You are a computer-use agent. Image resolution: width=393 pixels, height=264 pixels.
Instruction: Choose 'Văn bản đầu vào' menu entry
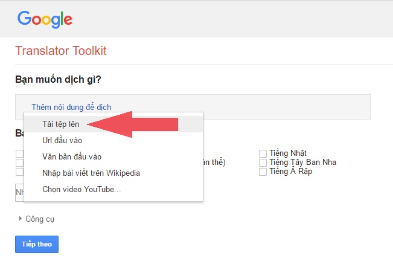(x=113, y=156)
